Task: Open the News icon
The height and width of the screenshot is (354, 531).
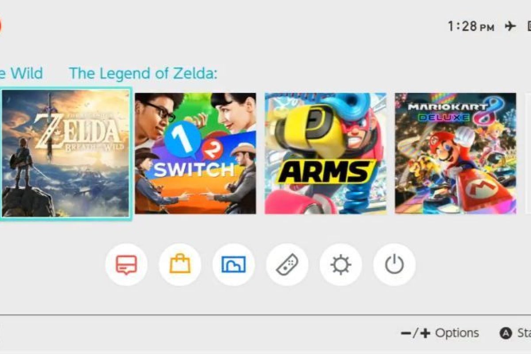Action: tap(126, 265)
